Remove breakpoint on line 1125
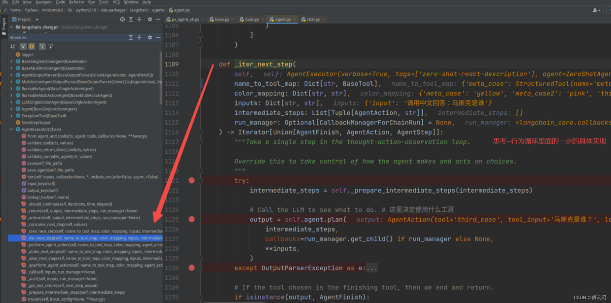611x303 pixels. coord(192,219)
